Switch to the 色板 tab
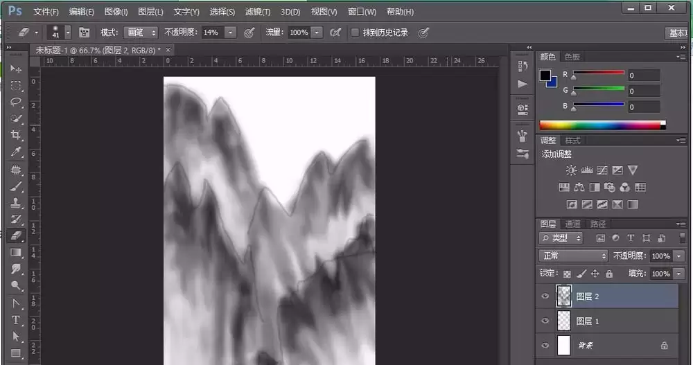The image size is (693, 365). click(x=572, y=57)
